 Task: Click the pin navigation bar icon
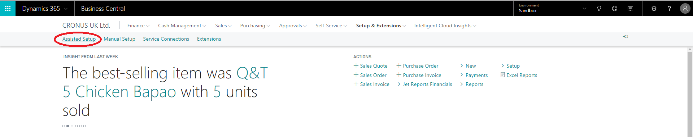[x=626, y=36]
